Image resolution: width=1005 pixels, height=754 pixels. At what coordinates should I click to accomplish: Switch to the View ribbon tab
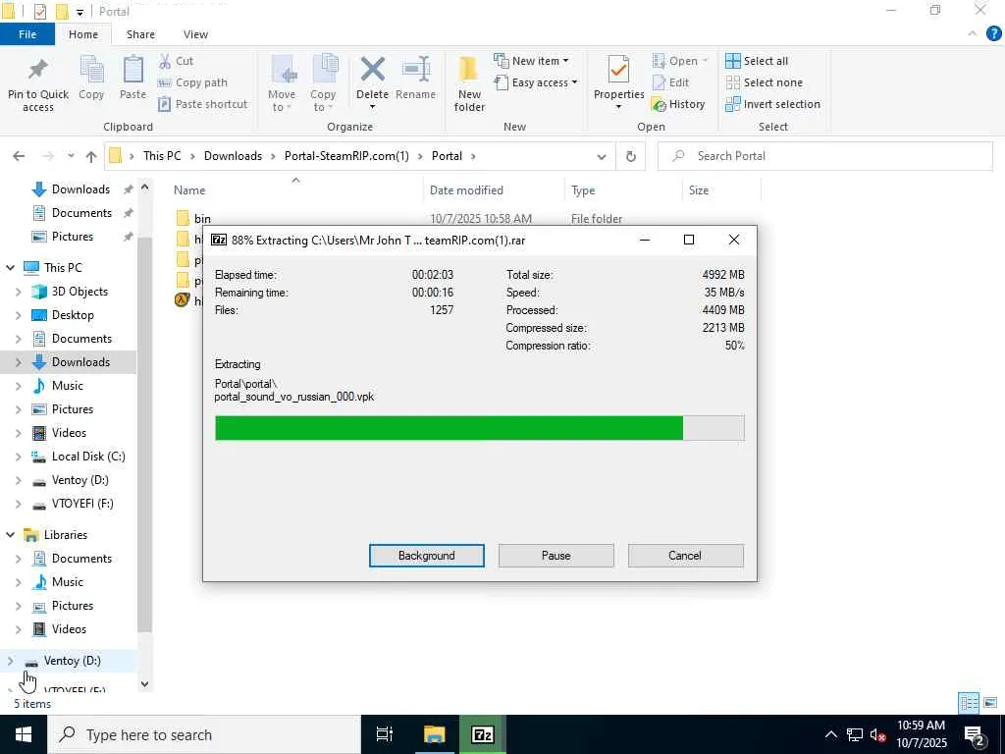coord(195,34)
